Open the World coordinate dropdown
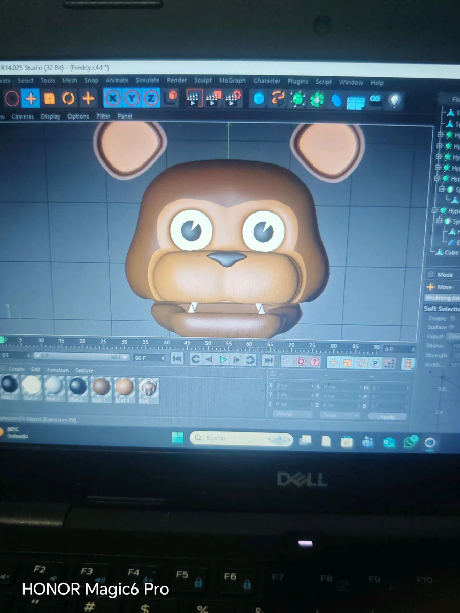Image resolution: width=460 pixels, height=613 pixels. tap(292, 414)
